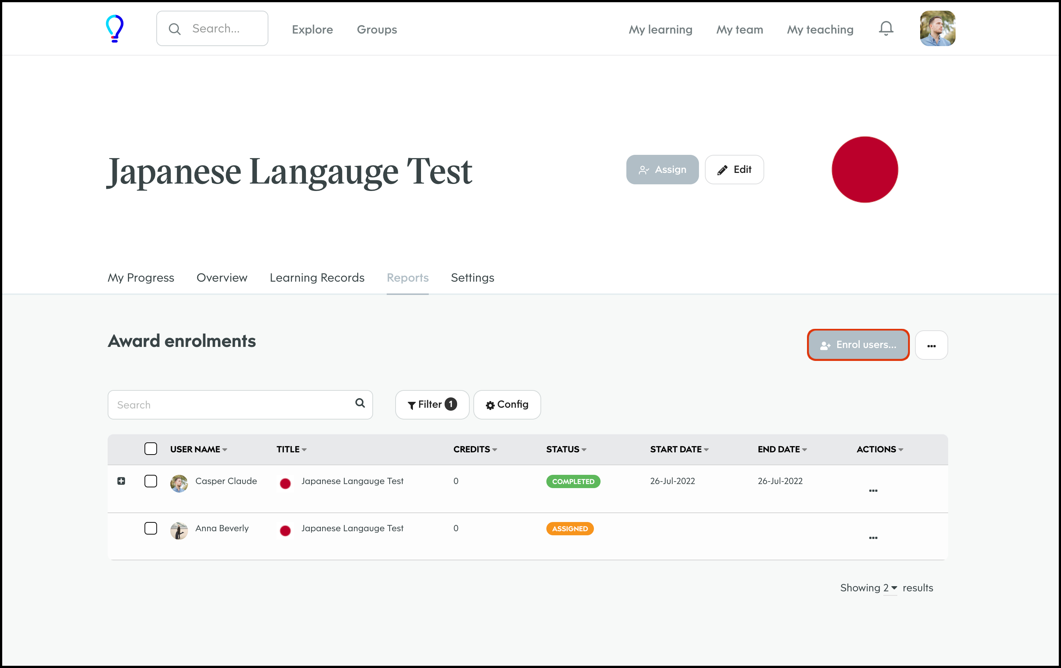The width and height of the screenshot is (1061, 668).
Task: Click the user profile avatar photo
Action: (937, 29)
